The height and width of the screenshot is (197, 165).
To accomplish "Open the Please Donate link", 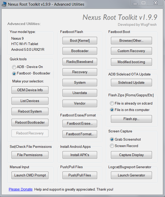I will (20, 189).
